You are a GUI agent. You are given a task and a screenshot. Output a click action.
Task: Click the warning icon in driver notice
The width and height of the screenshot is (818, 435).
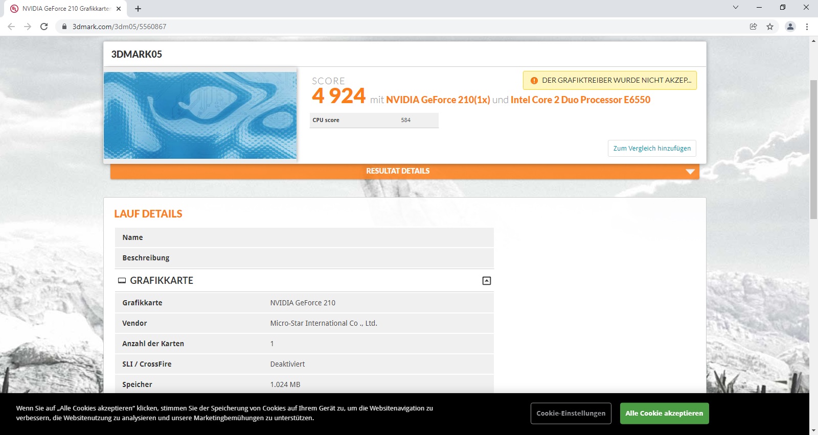534,81
